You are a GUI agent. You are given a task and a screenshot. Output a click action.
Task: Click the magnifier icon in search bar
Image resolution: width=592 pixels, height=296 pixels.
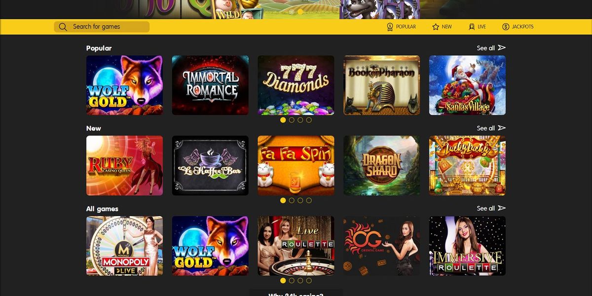pyautogui.click(x=63, y=27)
